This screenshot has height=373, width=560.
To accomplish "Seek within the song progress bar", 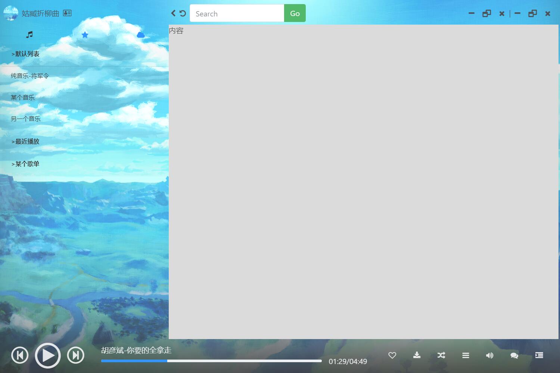I will [211, 361].
